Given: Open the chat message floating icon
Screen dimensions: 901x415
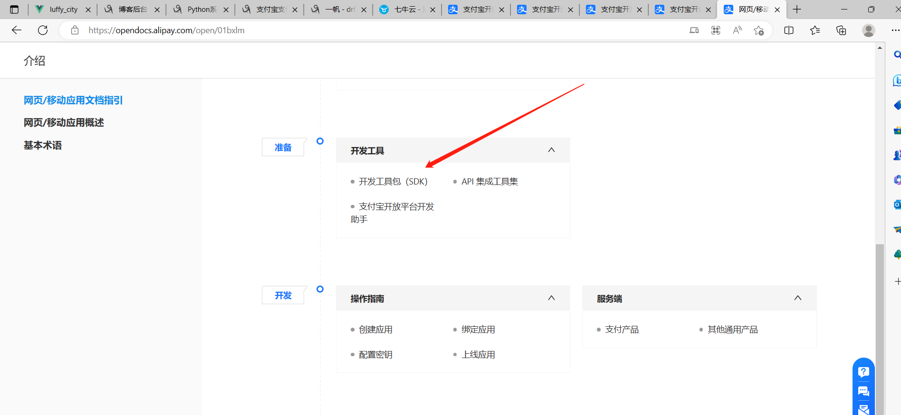Looking at the screenshot, I should tap(863, 391).
